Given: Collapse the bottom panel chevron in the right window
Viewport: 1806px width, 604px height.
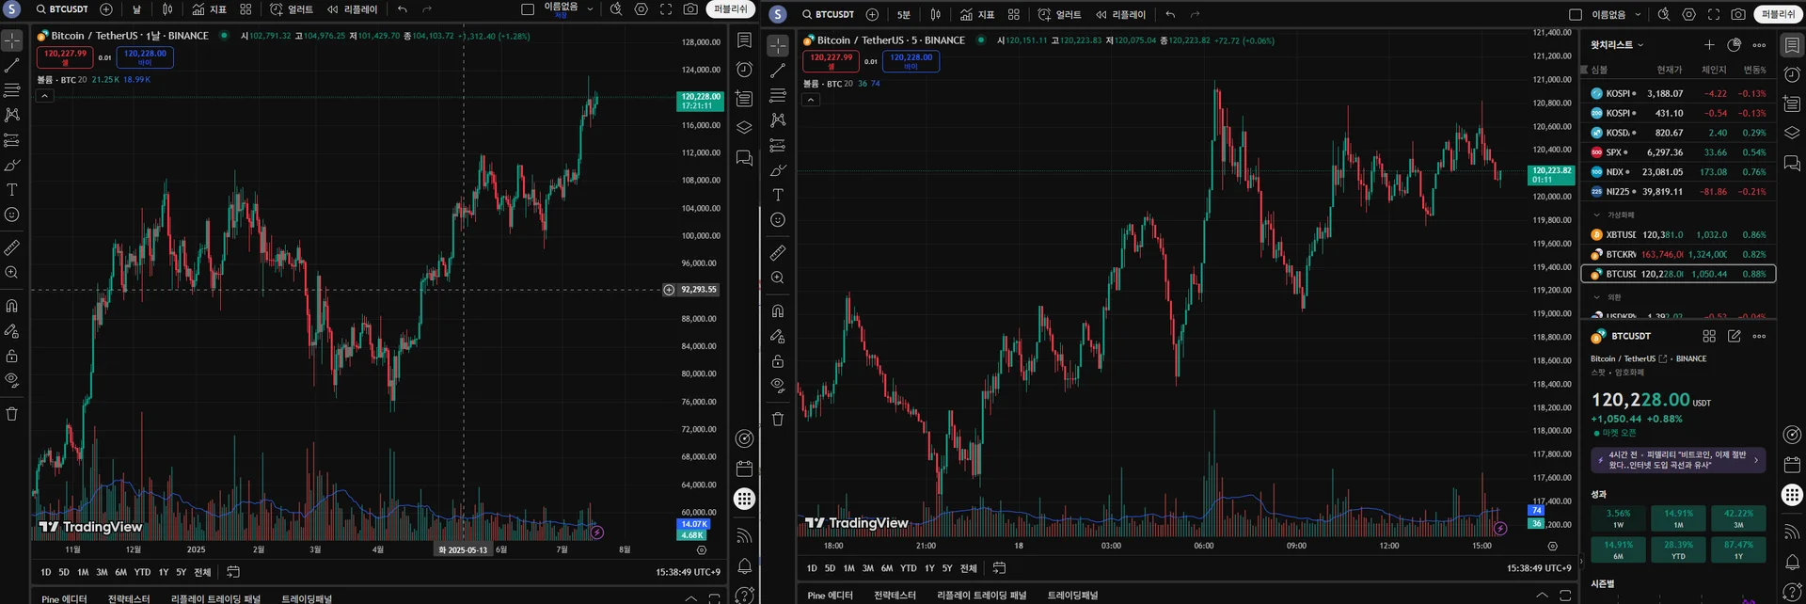Looking at the screenshot, I should pyautogui.click(x=1542, y=596).
